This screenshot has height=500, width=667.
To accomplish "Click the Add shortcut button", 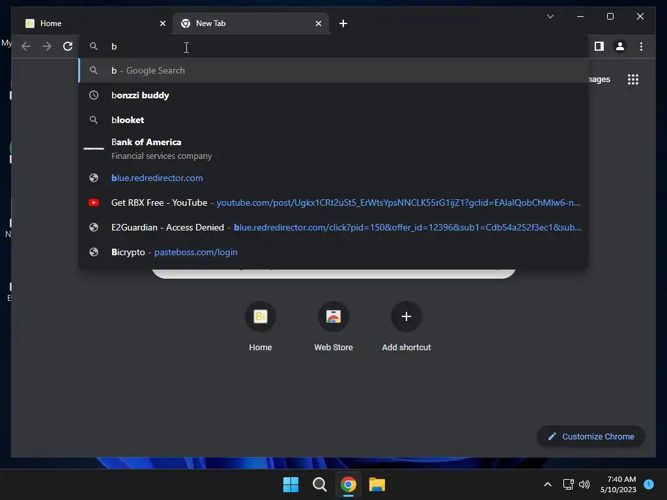I will point(406,327).
